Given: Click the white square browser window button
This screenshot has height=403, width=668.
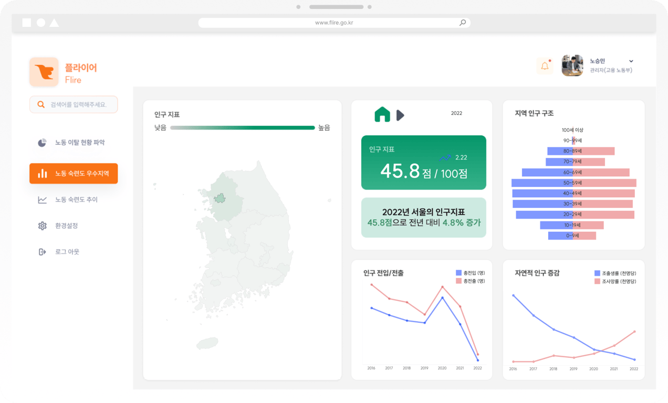Looking at the screenshot, I should 27,23.
